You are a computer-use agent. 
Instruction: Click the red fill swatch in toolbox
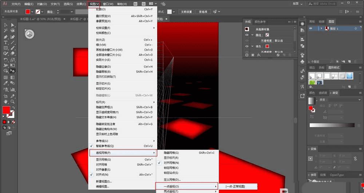coord(6,110)
